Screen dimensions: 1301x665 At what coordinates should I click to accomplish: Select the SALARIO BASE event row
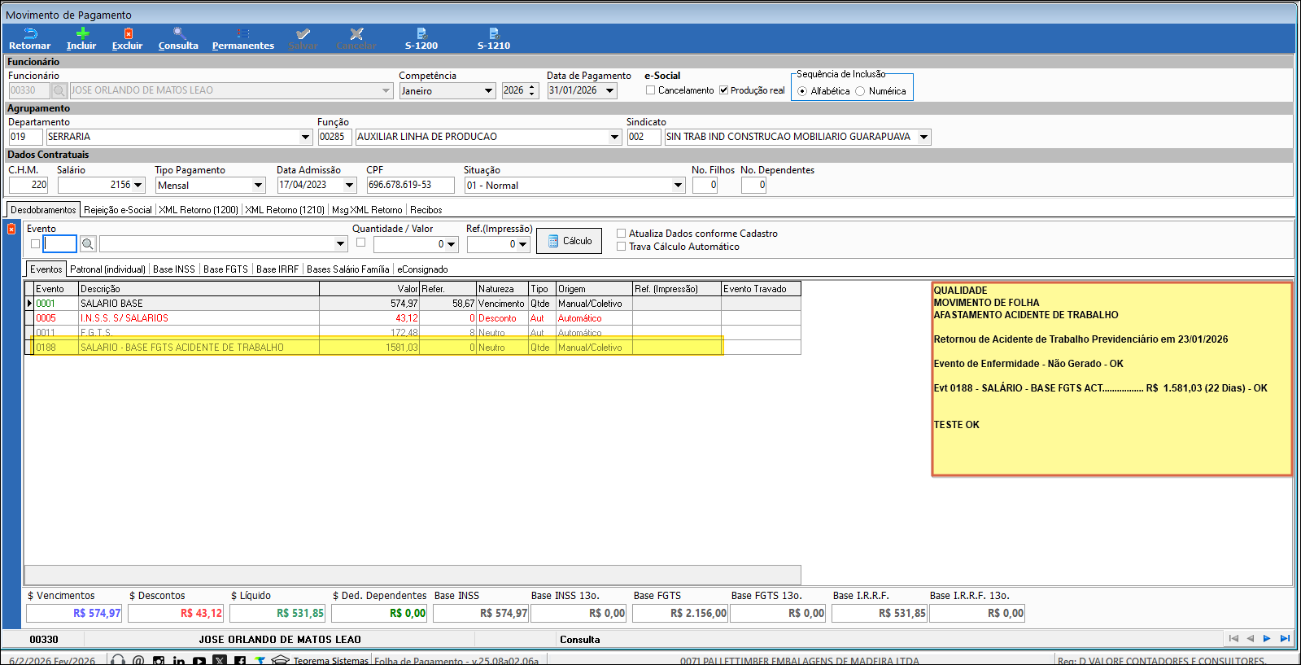point(163,304)
